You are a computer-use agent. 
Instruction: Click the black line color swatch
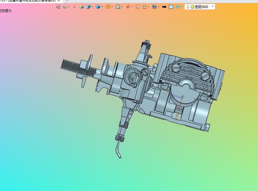164,7
